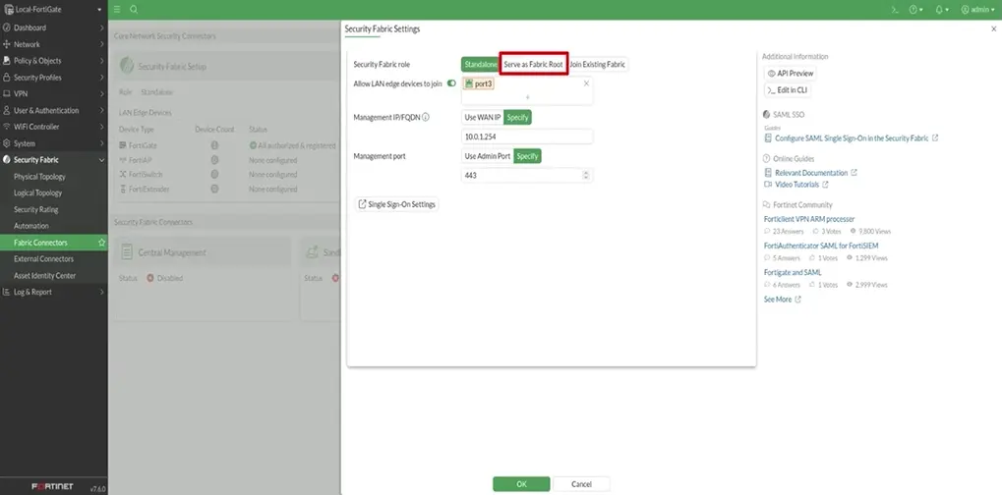Open the hamburger menu icon in top bar

(117, 10)
